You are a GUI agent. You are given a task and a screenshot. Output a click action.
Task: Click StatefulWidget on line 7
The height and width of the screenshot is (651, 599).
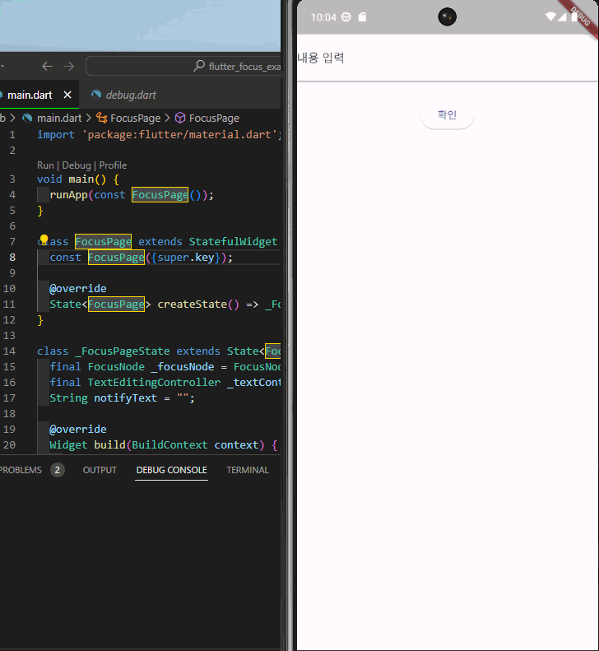point(233,242)
